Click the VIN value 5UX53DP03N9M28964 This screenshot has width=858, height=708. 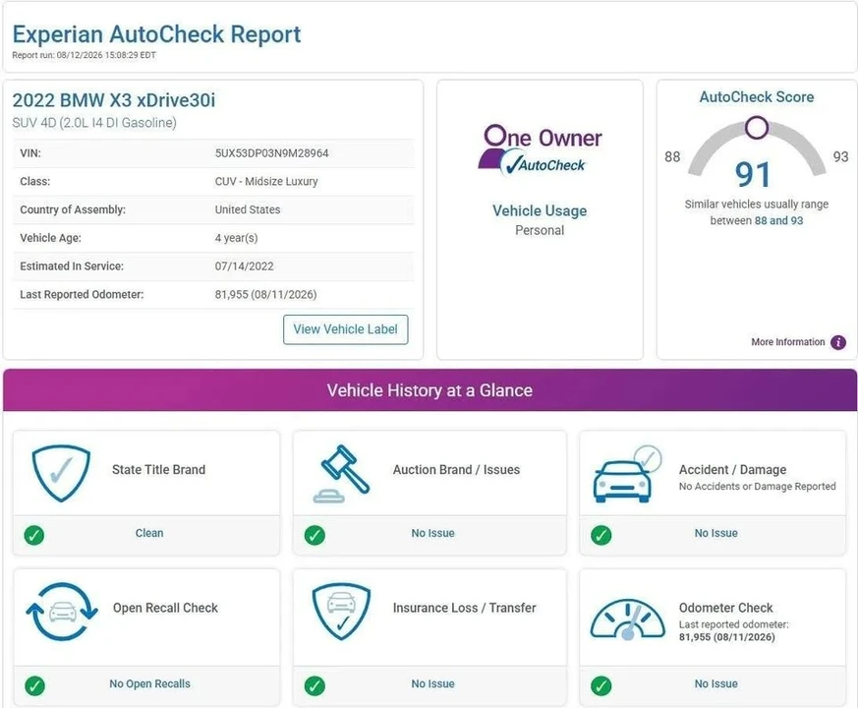click(271, 153)
